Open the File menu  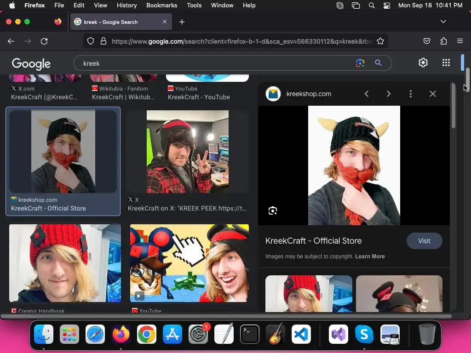[x=59, y=5]
